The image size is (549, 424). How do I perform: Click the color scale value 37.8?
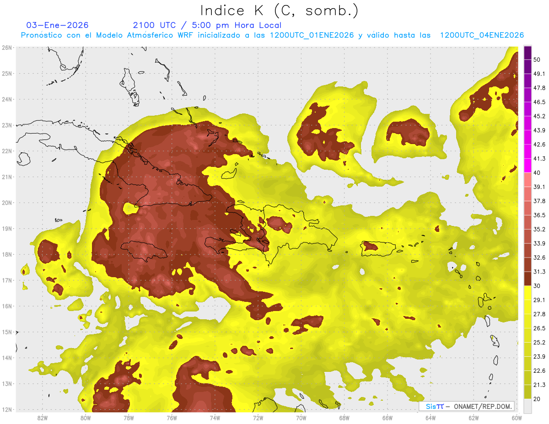pyautogui.click(x=539, y=201)
